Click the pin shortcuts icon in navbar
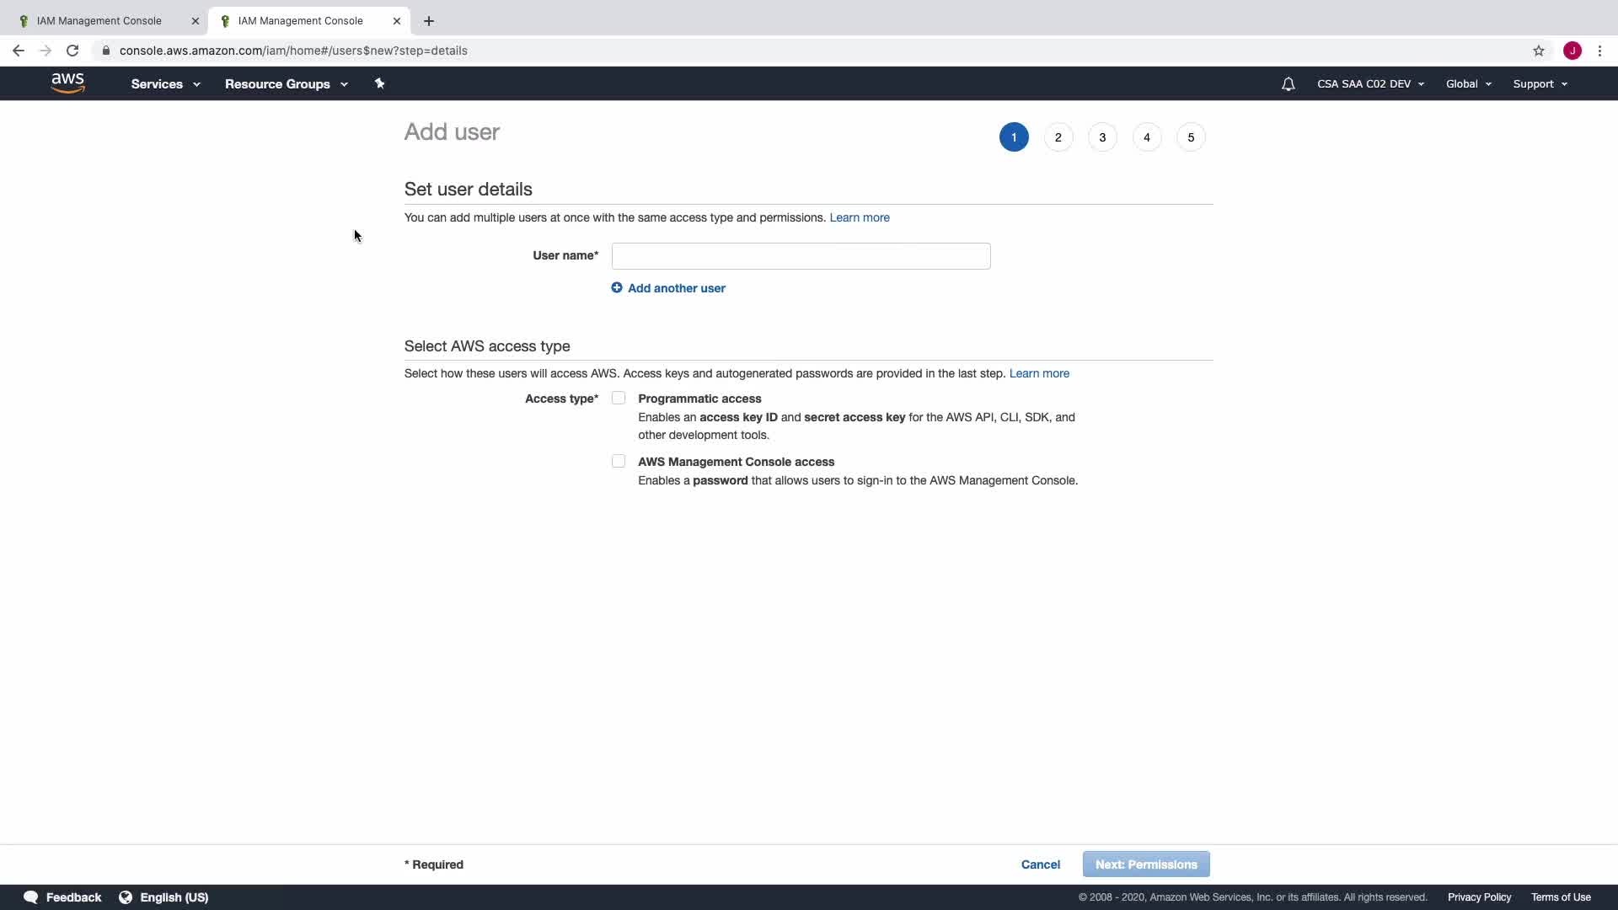The width and height of the screenshot is (1618, 910). click(379, 83)
